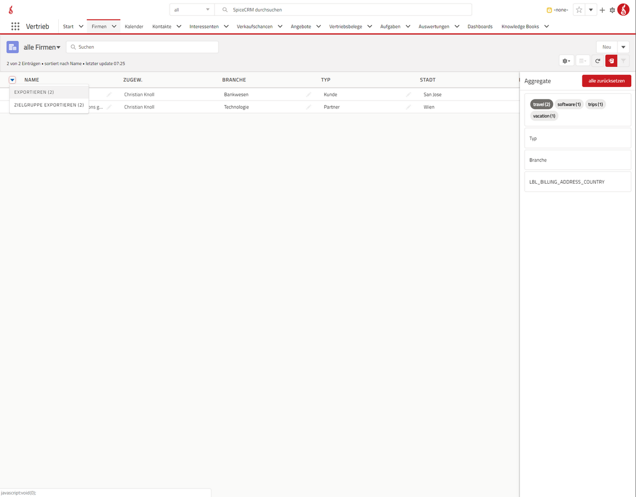
Task: Toggle the red aggregates bucket button
Action: 611,61
